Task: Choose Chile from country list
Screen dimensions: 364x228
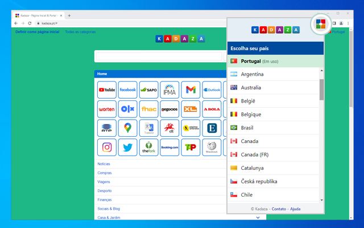Action: pyautogui.click(x=273, y=195)
